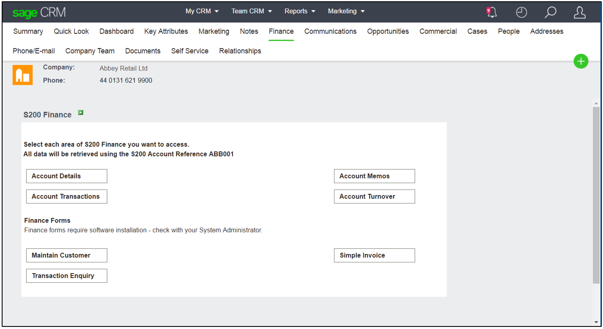Select the People tab

[x=509, y=31]
